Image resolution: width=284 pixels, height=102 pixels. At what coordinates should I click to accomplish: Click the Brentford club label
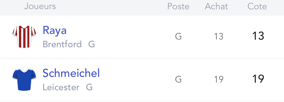[62, 44]
